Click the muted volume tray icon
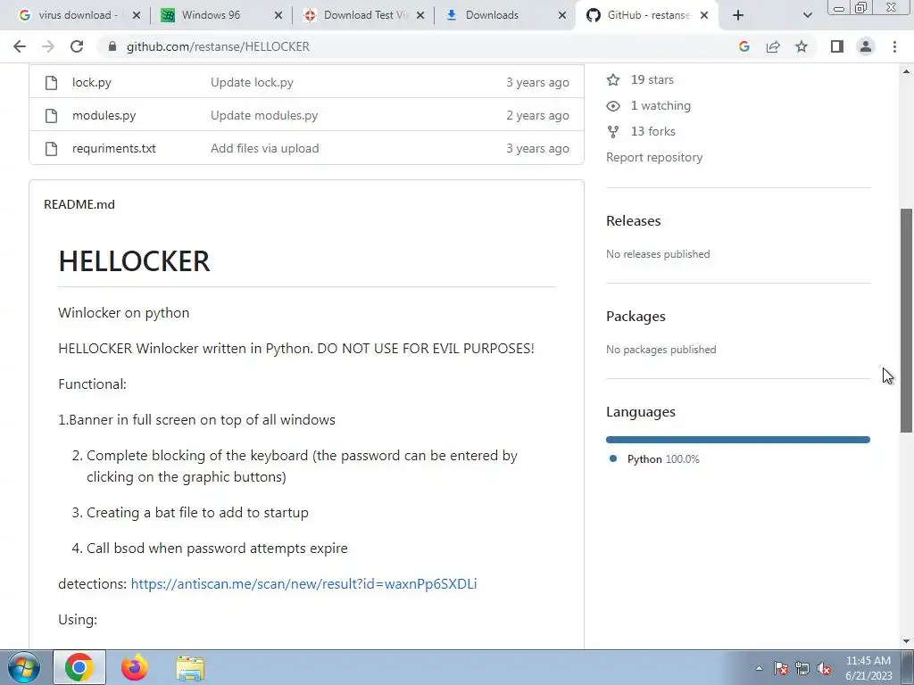Viewport: 914px width, 685px height. 824,668
